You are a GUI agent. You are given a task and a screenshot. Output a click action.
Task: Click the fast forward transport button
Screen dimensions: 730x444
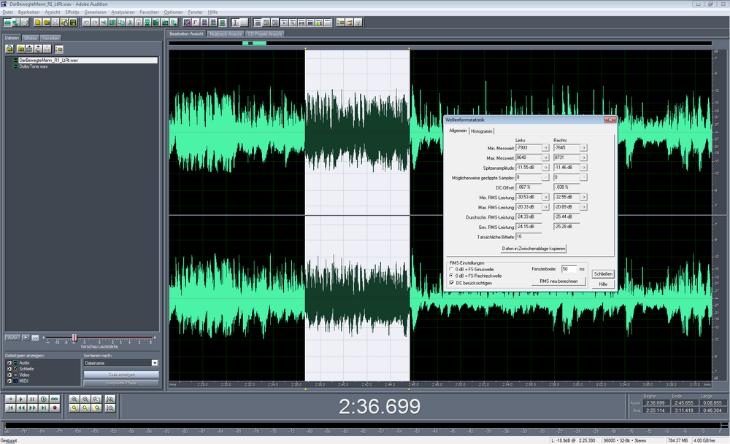(x=32, y=408)
